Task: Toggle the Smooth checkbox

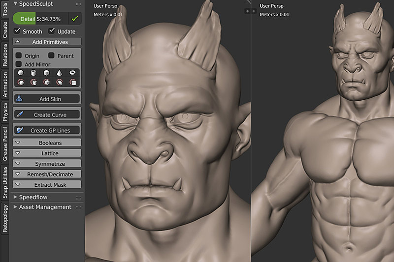Action: pyautogui.click(x=17, y=31)
